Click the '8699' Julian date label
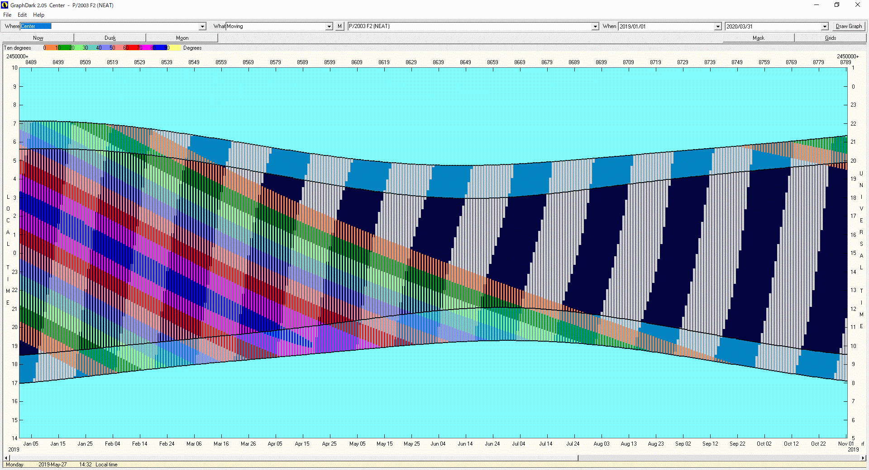 pyautogui.click(x=601, y=62)
